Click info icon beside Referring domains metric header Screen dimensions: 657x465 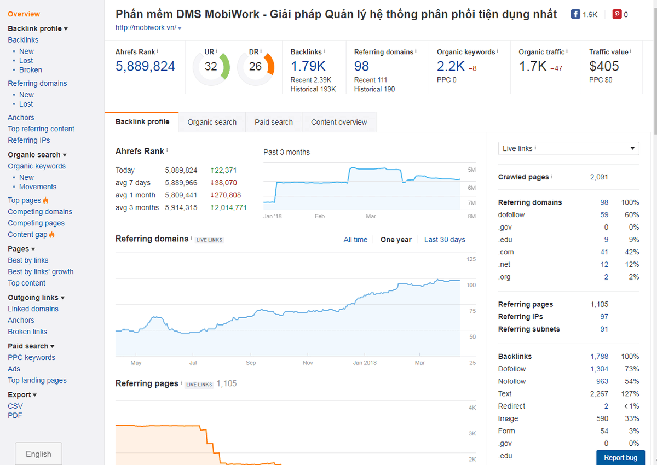(x=416, y=51)
